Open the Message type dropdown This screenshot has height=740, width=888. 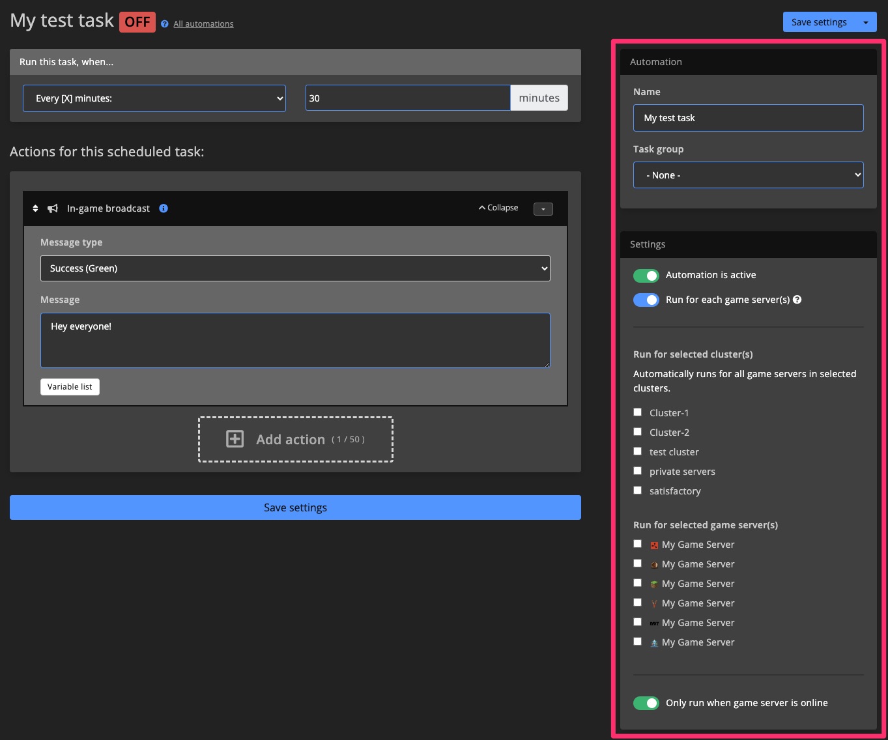pos(295,268)
